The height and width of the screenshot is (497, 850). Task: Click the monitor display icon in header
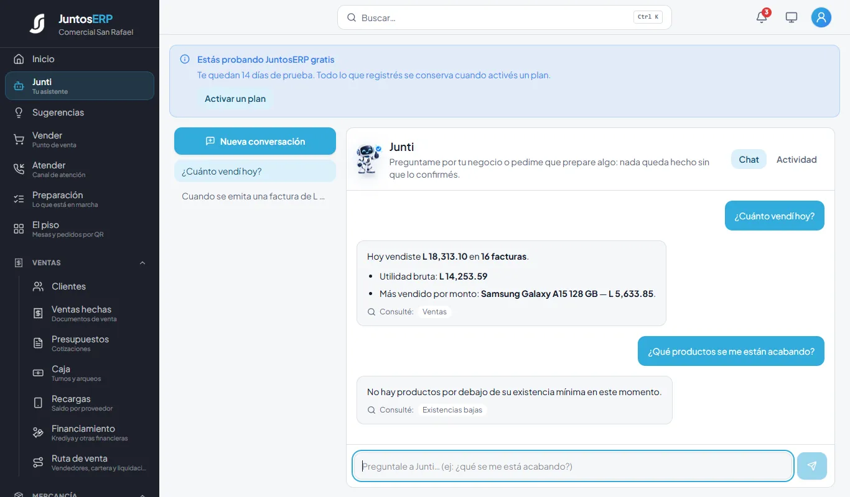point(792,17)
